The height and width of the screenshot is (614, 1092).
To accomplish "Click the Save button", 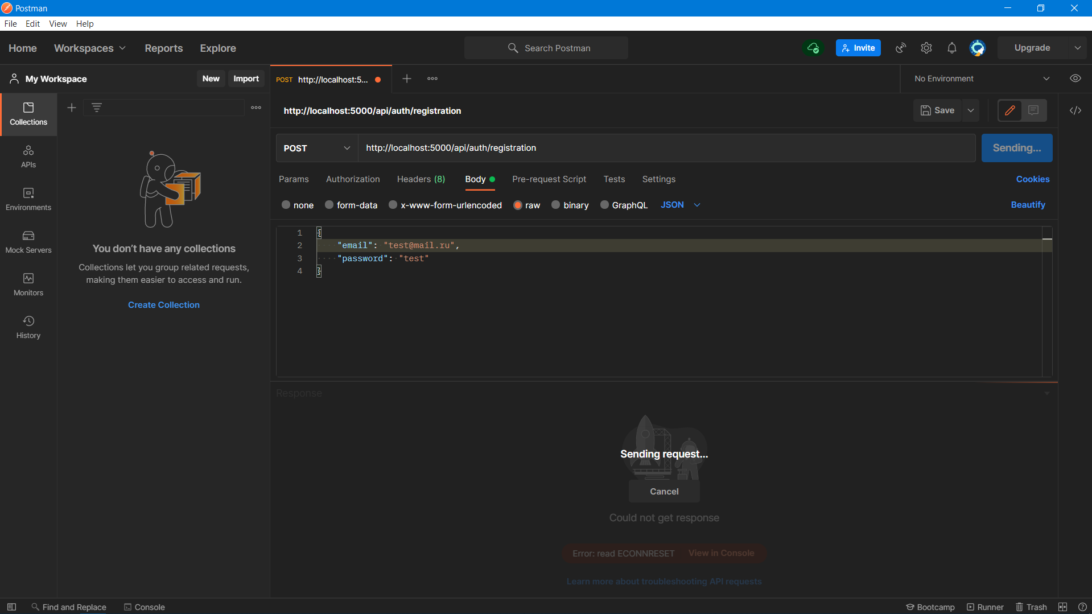I will click(x=938, y=110).
